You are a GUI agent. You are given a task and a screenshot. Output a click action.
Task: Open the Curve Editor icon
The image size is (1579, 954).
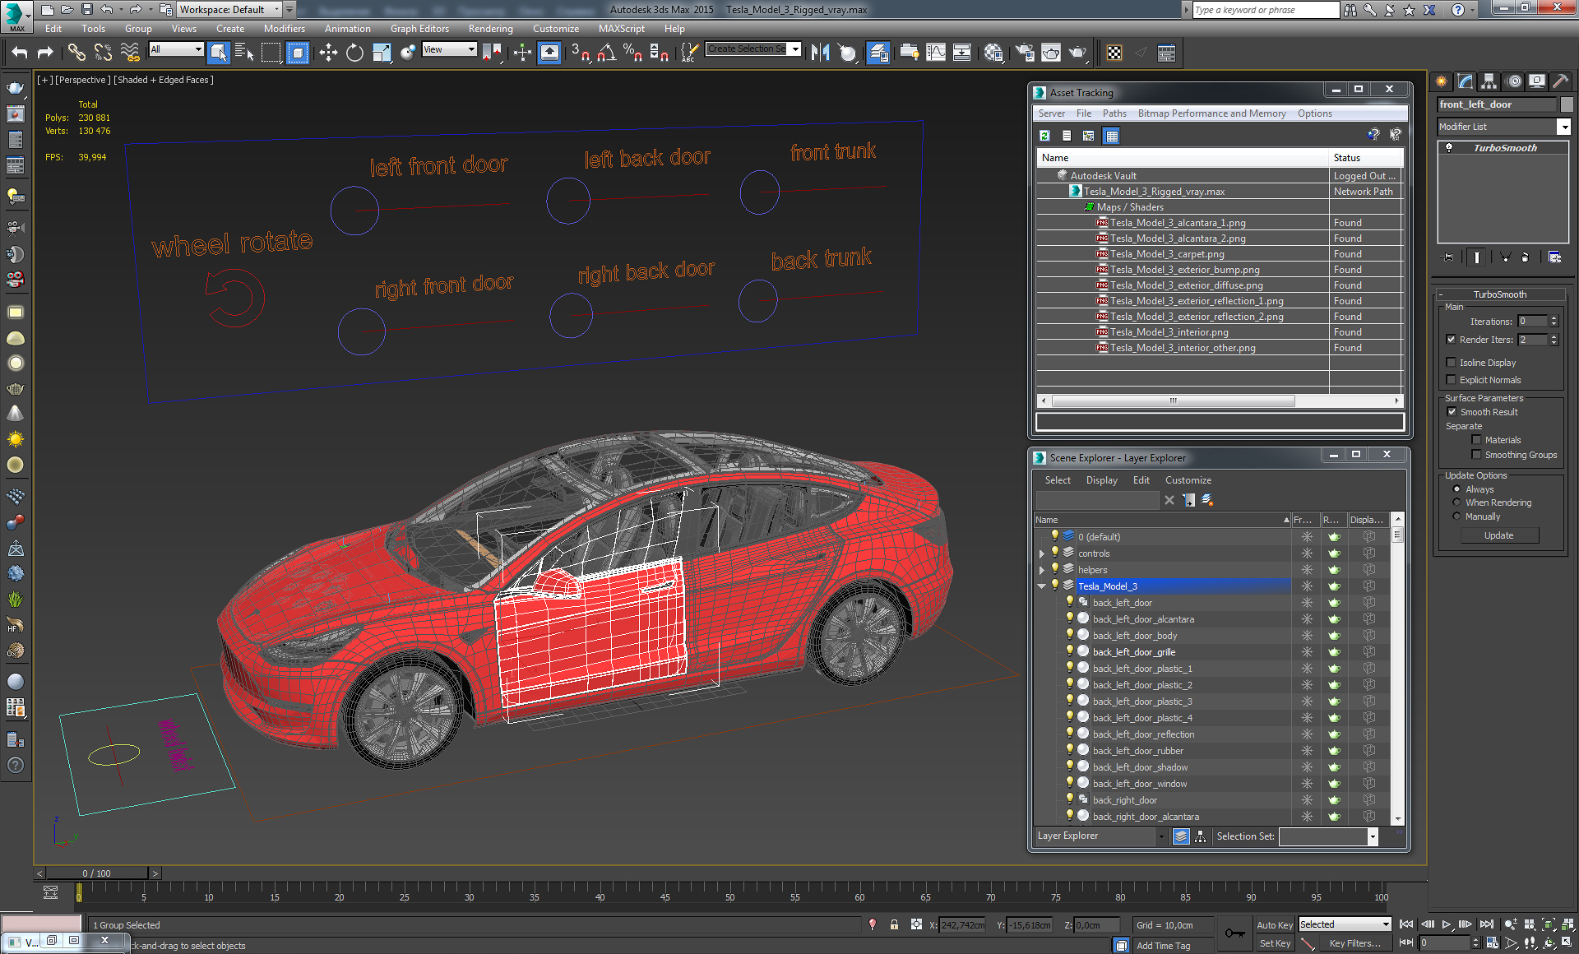[936, 53]
